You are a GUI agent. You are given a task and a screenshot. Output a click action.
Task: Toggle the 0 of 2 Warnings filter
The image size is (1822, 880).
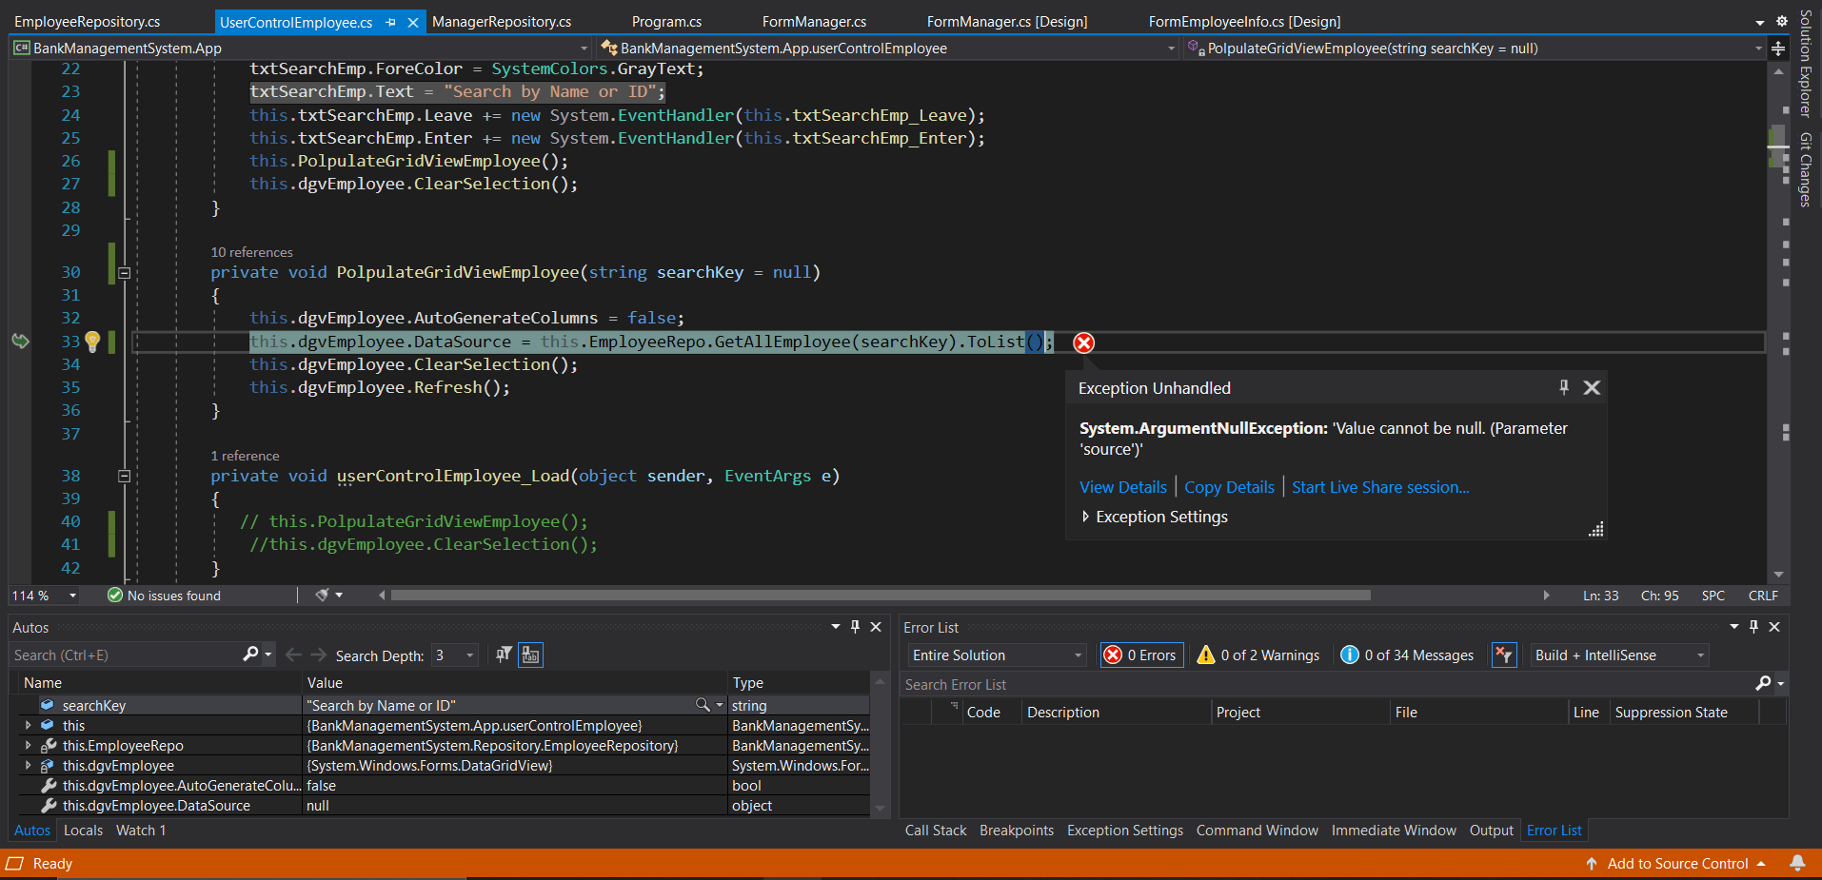pyautogui.click(x=1258, y=655)
